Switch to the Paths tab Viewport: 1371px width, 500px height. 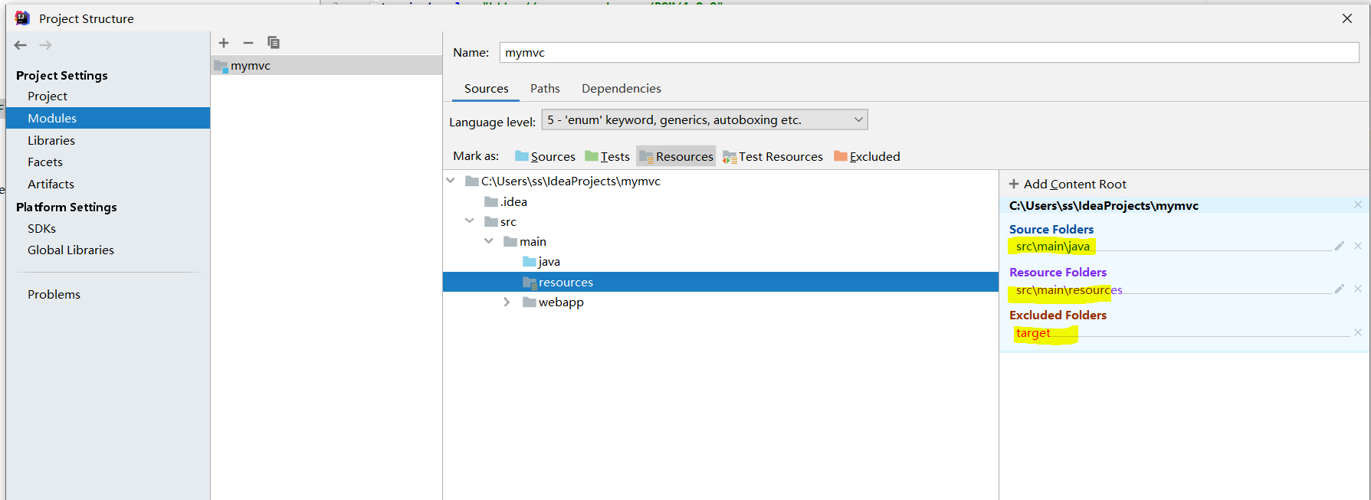(x=545, y=89)
